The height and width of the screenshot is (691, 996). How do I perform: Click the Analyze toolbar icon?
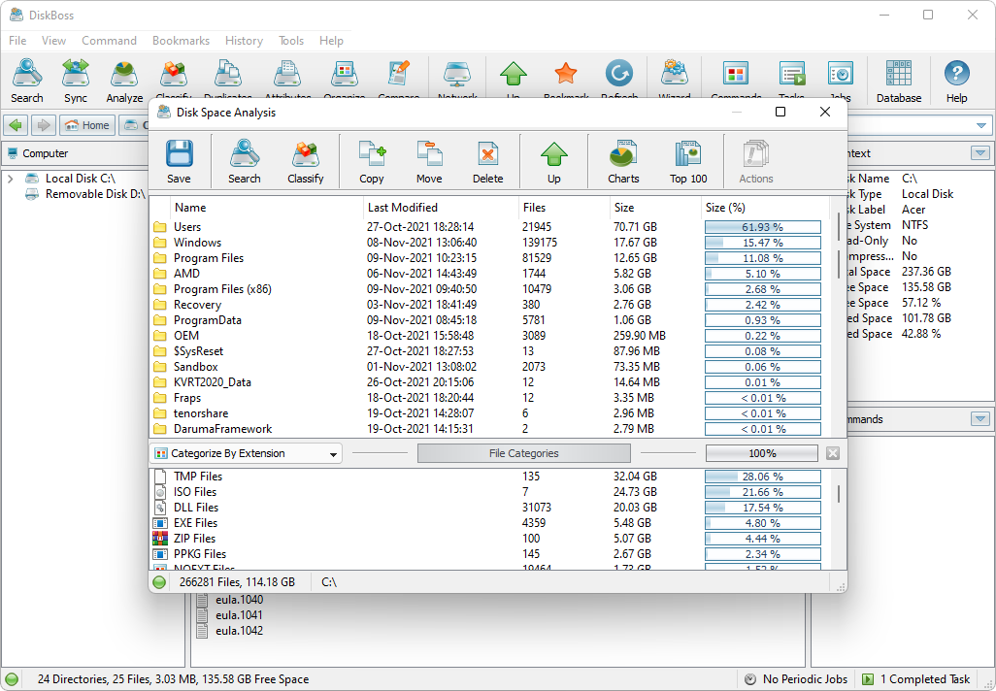click(x=124, y=81)
